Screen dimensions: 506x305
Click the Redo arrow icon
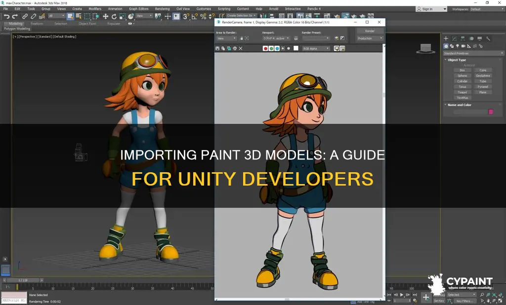tap(15, 16)
